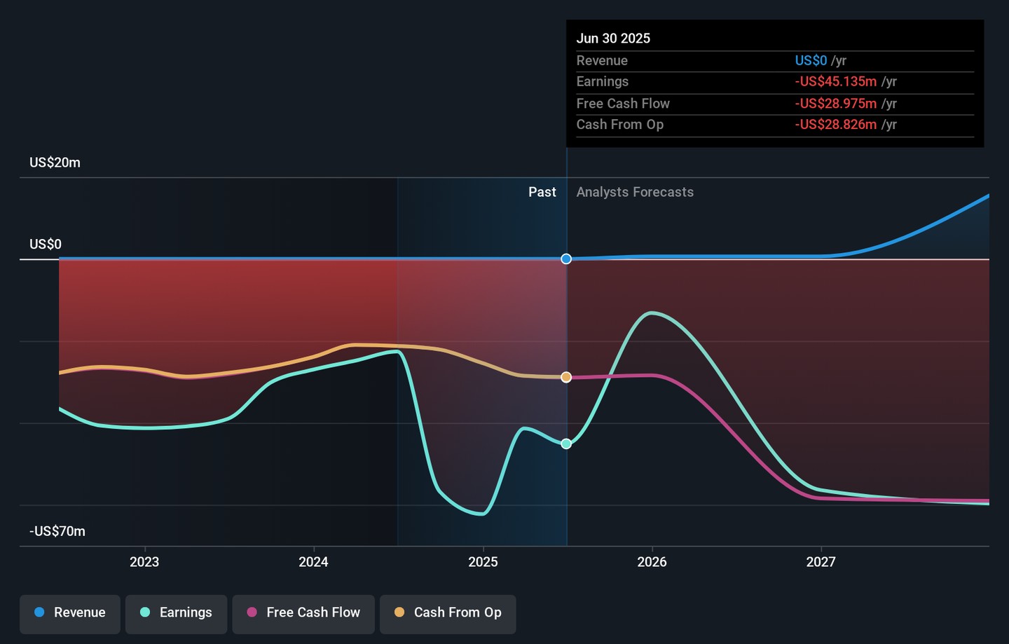Click the Earnings value -US$45.135m in tooltip
This screenshot has height=644, width=1009.
[x=835, y=82]
